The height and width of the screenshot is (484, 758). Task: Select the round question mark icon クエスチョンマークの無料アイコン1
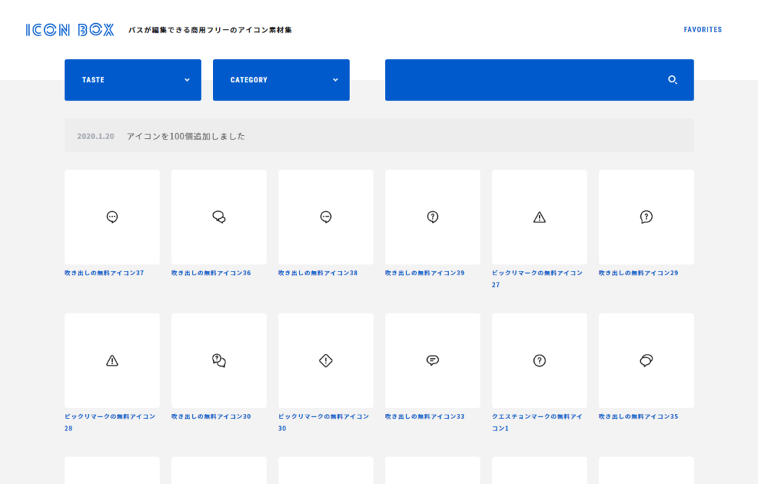point(539,360)
